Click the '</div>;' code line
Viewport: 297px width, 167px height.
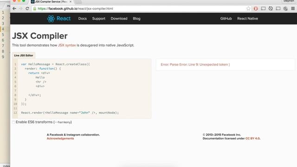tap(34, 95)
